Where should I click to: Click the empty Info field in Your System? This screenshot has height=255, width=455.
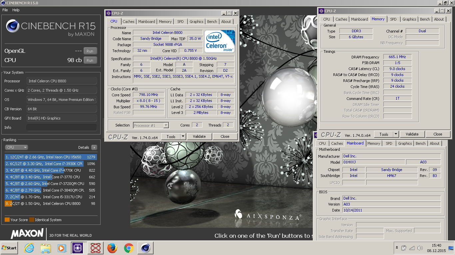pyautogui.click(x=62, y=127)
